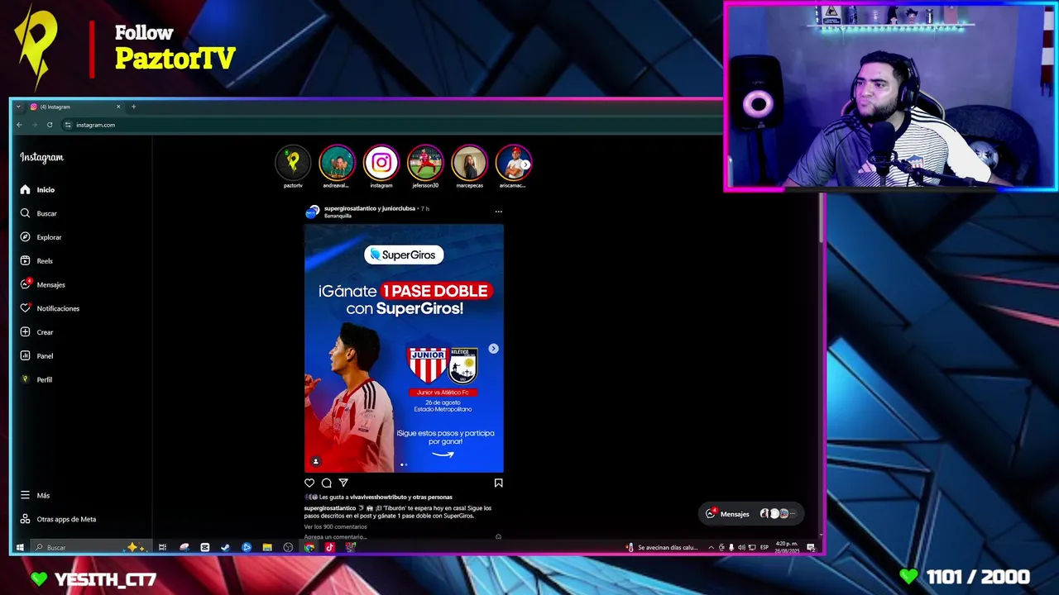Open File Explorer from the taskbar
Image resolution: width=1059 pixels, height=595 pixels.
click(x=267, y=547)
